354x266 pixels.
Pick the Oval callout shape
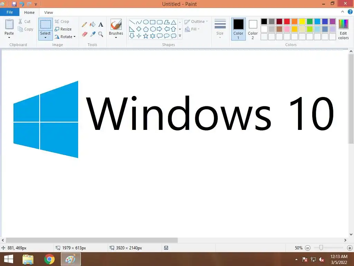pos(167,36)
